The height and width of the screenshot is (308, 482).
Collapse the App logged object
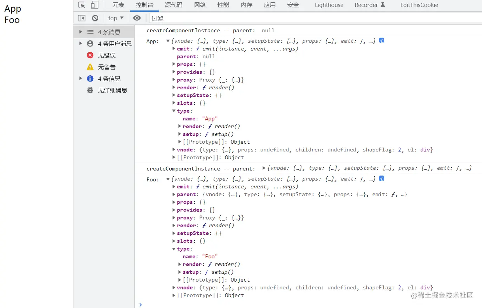168,41
